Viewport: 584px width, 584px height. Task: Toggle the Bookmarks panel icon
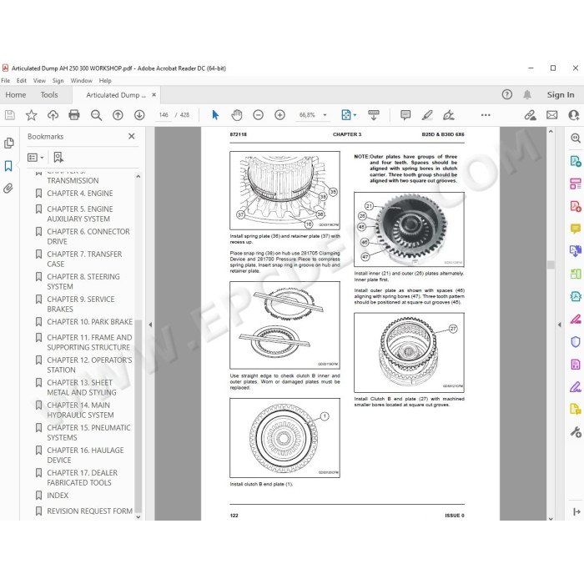8,166
